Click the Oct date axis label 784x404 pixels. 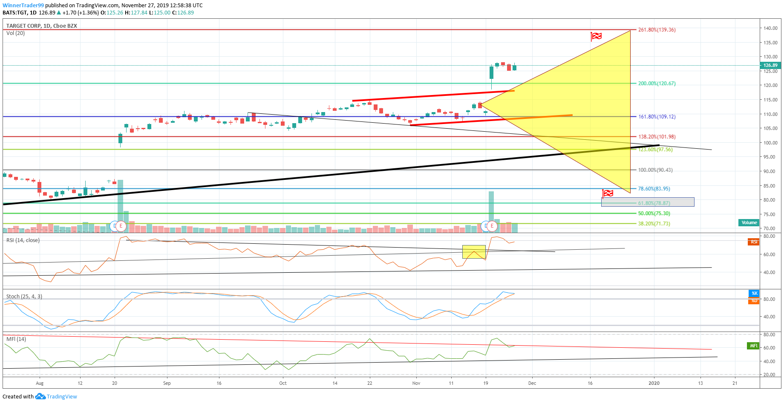pyautogui.click(x=283, y=383)
